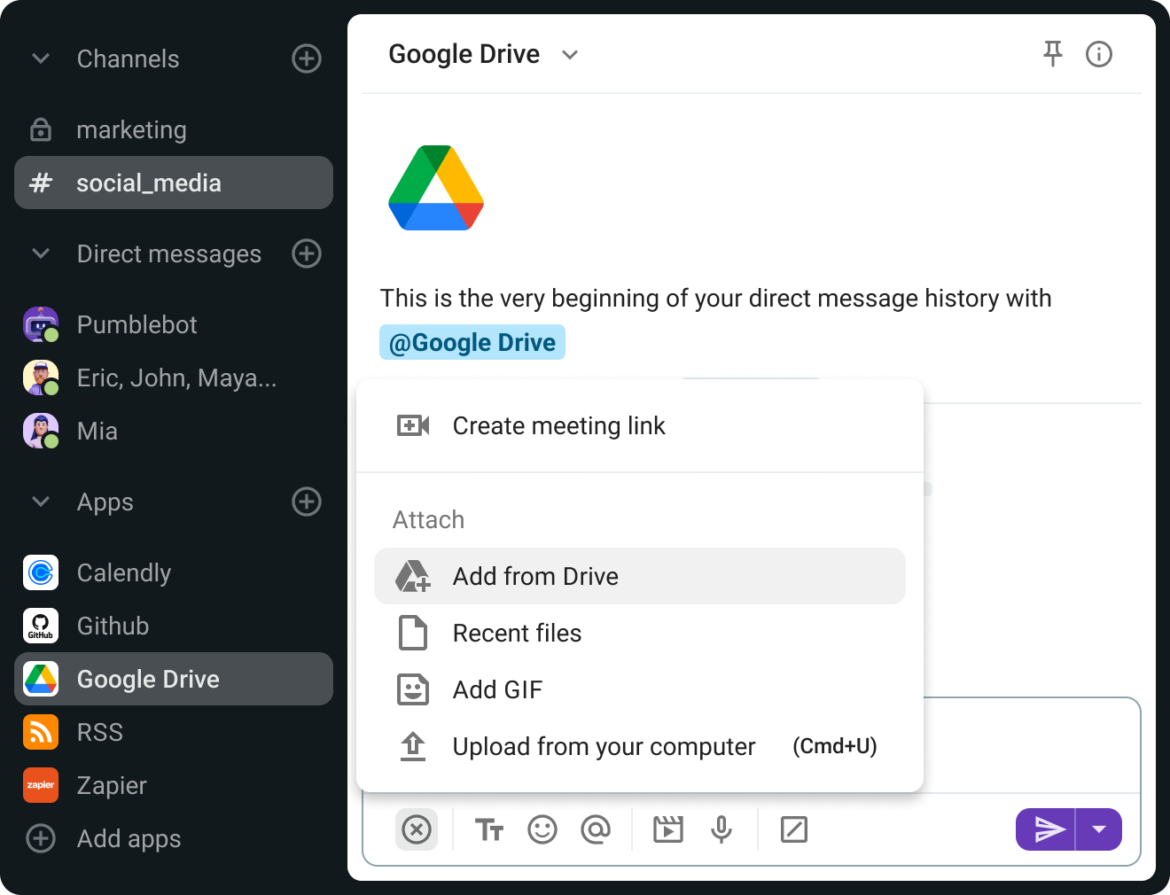
Task: Open conversation info icon
Action: pyautogui.click(x=1099, y=54)
